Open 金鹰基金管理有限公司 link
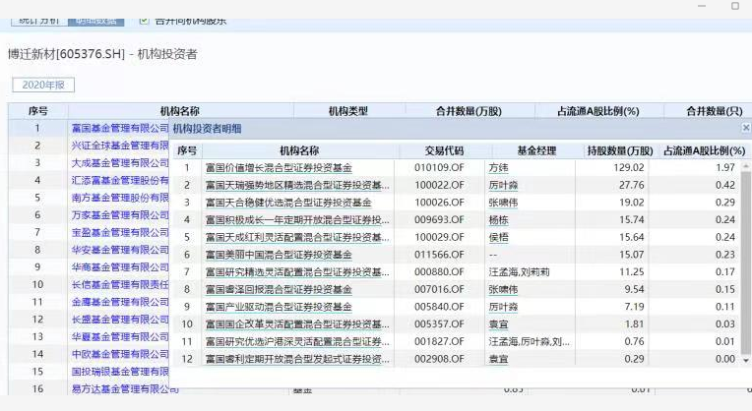Image resolution: width=752 pixels, height=411 pixels. 120,302
